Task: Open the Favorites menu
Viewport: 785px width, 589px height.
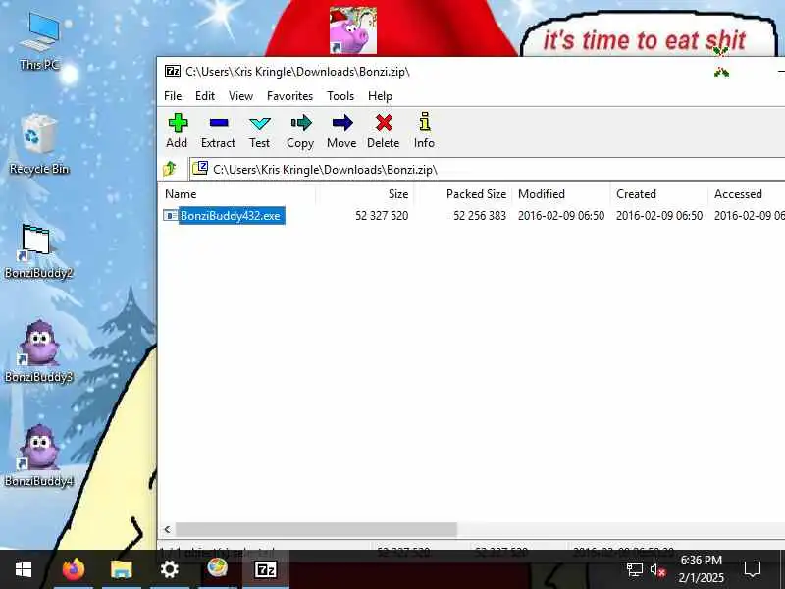Action: coord(289,95)
